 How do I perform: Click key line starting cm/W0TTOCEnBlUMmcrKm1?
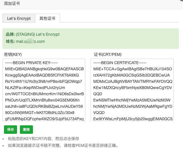(44, 94)
